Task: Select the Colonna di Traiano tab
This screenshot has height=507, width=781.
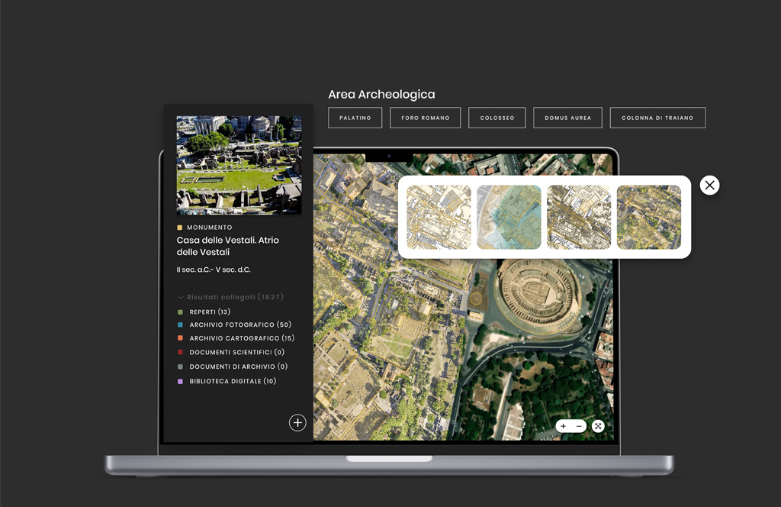Action: (657, 118)
